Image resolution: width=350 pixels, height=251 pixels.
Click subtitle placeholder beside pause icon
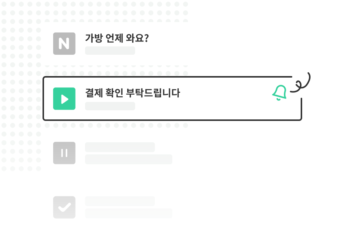point(129,159)
